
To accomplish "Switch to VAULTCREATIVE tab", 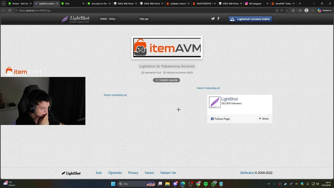I will coord(204,4).
